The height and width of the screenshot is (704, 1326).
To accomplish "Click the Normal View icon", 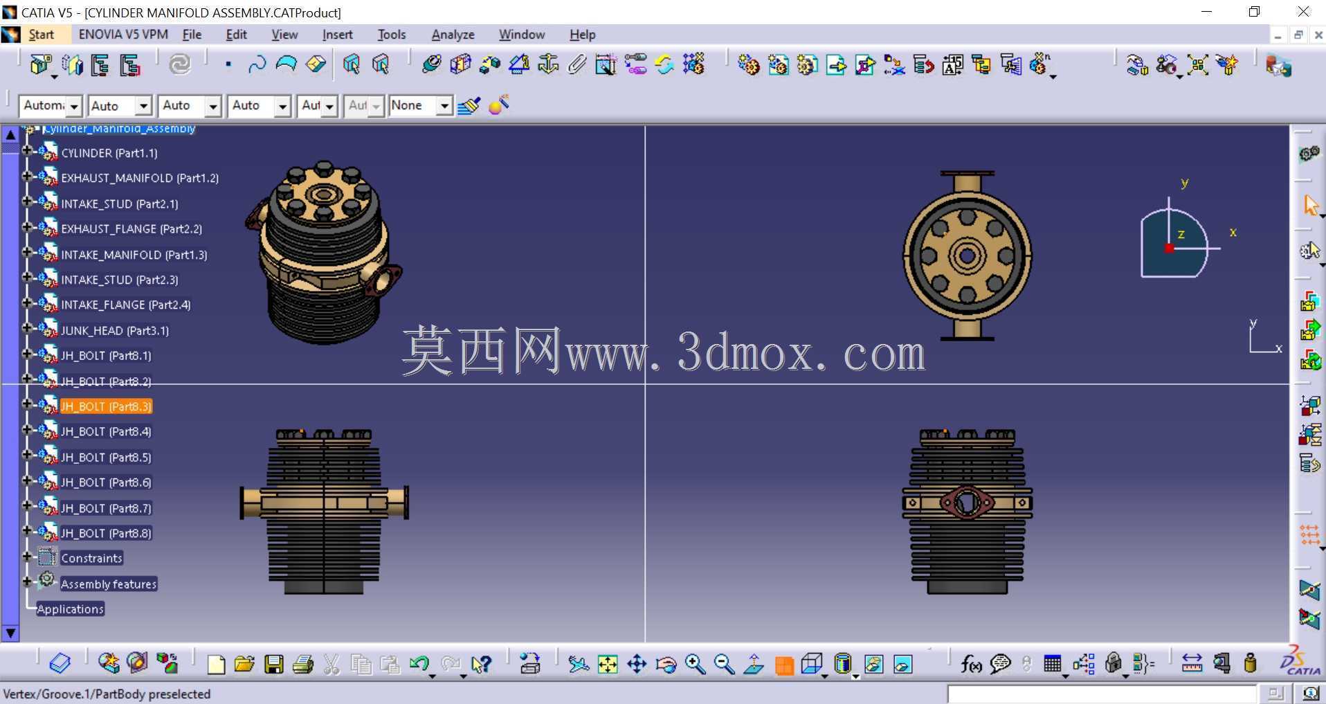I will pos(754,665).
